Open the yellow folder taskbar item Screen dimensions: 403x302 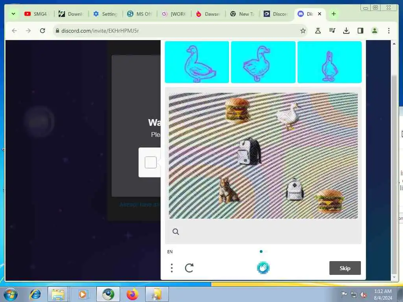pyautogui.click(x=157, y=294)
